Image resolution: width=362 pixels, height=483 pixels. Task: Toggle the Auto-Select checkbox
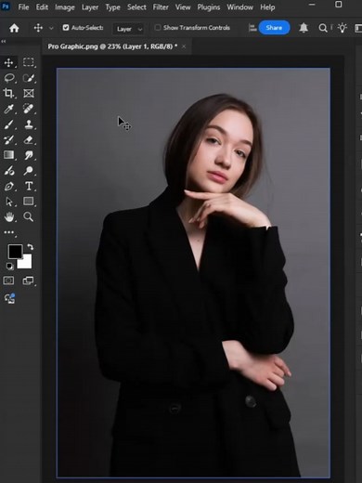[x=66, y=28]
